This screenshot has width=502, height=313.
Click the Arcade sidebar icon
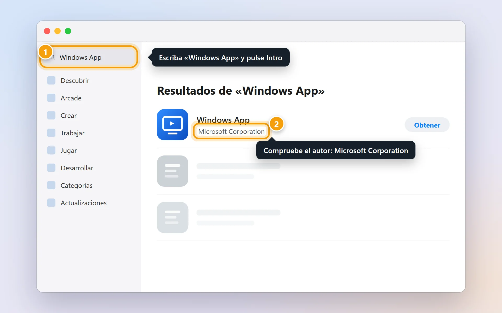coord(51,98)
